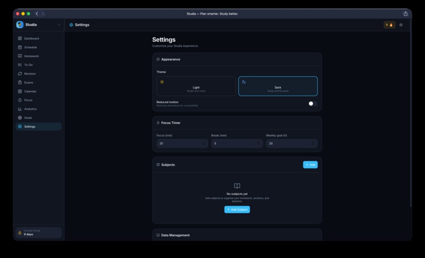Click the Revision refresh icon
Image resolution: width=425 pixels, height=258 pixels.
[20, 73]
